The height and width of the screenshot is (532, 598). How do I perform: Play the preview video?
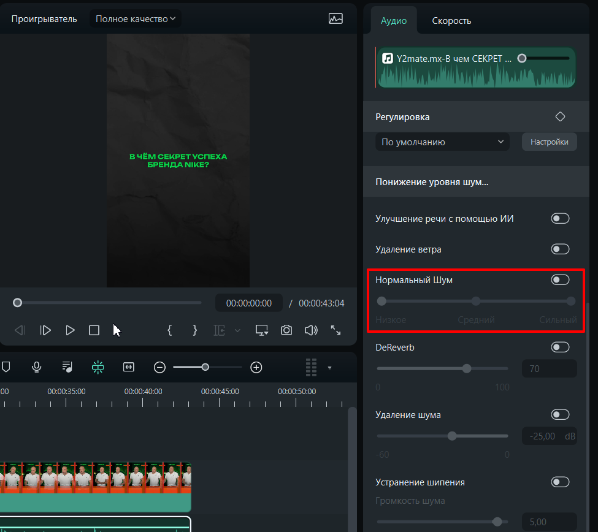pyautogui.click(x=70, y=330)
